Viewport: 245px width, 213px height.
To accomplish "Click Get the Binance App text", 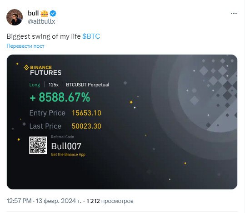I will [68, 154].
